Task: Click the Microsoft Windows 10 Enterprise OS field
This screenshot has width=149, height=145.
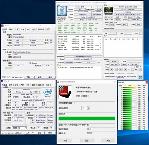Action: click(120, 77)
